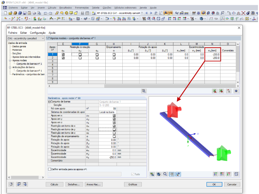Click the pick support graphically icon
The height and width of the screenshot is (194, 259).
tap(228, 91)
